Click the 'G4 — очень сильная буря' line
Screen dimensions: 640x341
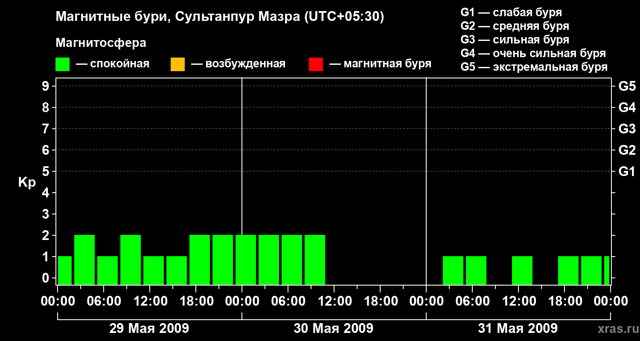pos(533,53)
